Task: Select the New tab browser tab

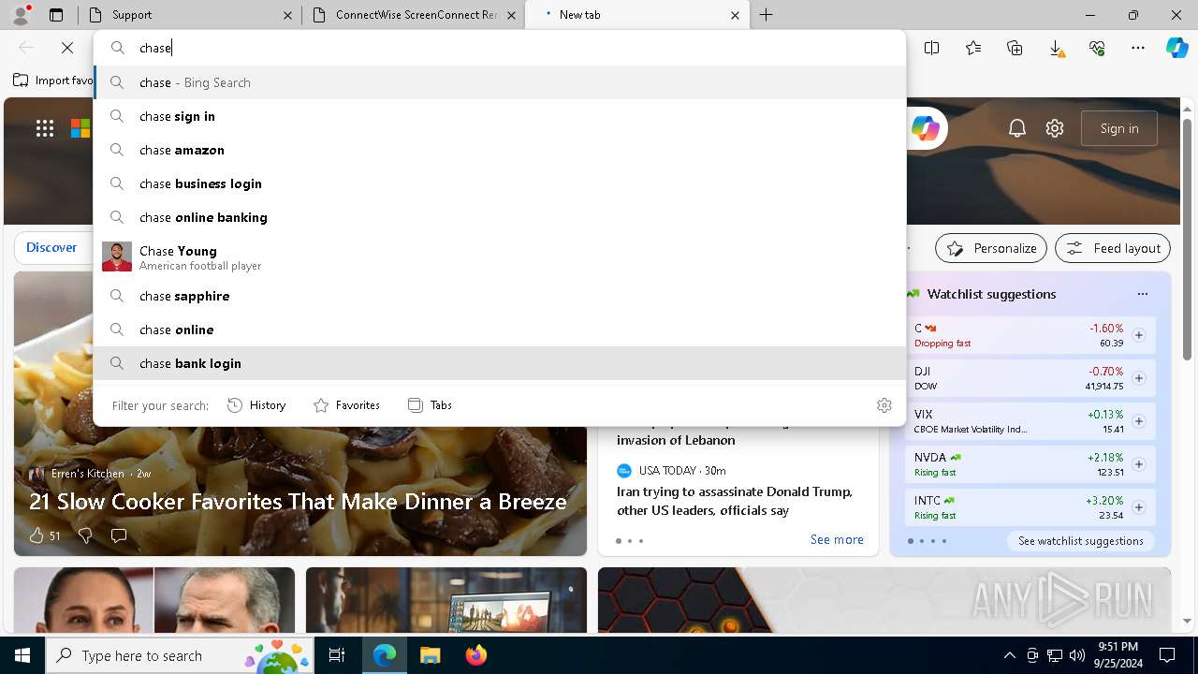Action: click(x=636, y=15)
